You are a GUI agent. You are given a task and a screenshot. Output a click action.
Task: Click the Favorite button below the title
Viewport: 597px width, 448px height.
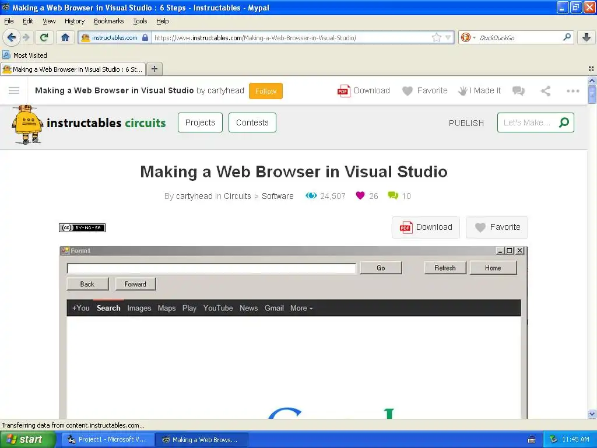click(497, 228)
